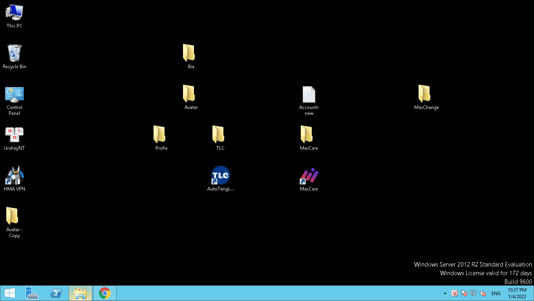Launch Server Manager from the taskbar
This screenshot has height=301, width=534.
[x=32, y=293]
